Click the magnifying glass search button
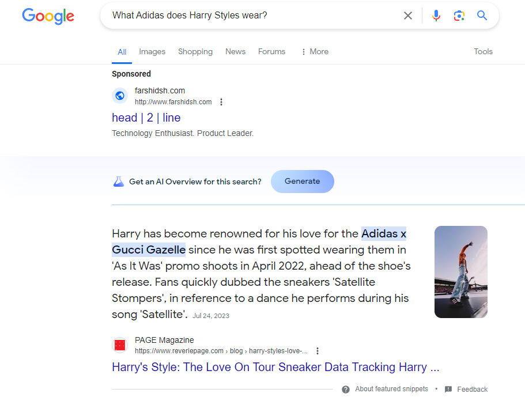The width and height of the screenshot is (525, 412). [482, 16]
